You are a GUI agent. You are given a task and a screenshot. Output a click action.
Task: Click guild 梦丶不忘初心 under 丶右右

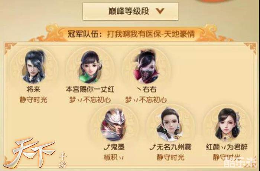(x=146, y=100)
